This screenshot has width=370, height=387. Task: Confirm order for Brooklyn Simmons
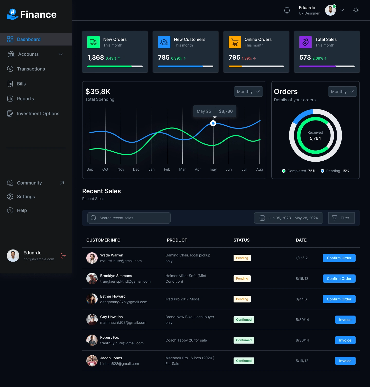click(339, 279)
